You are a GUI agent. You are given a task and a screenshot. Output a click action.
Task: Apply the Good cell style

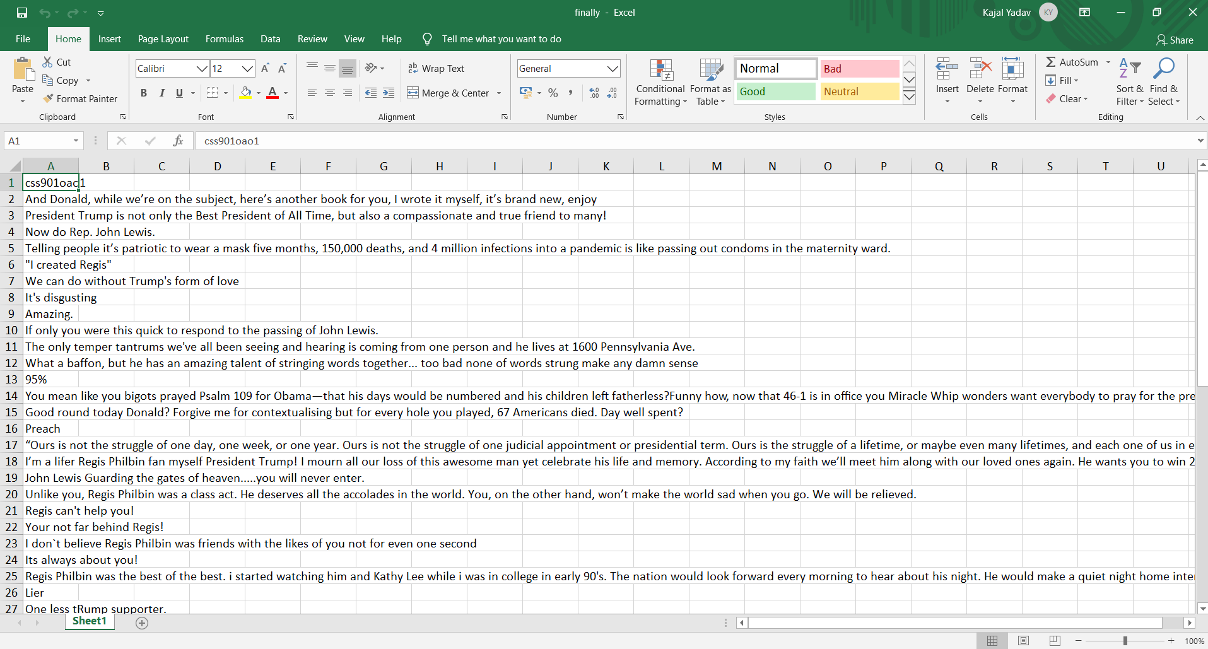pos(776,91)
